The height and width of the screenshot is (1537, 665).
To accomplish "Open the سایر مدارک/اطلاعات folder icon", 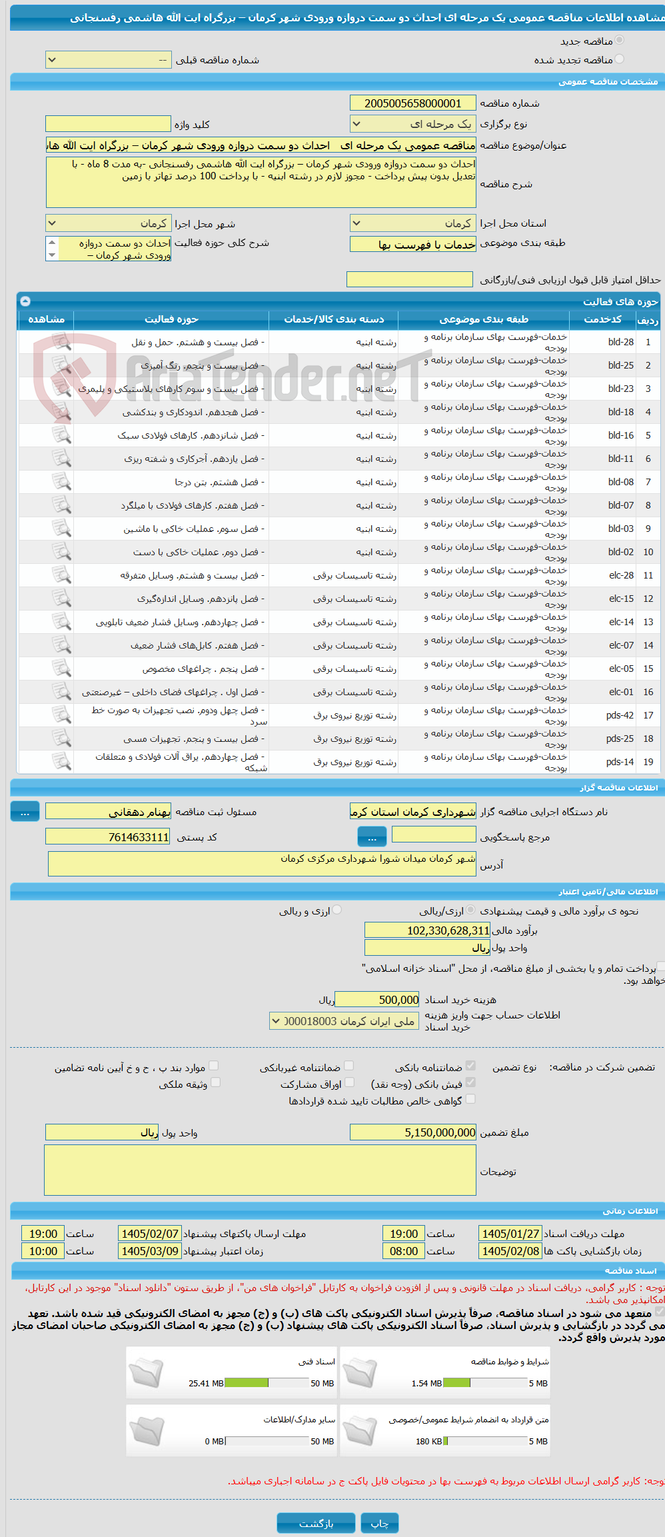I will click(147, 1431).
